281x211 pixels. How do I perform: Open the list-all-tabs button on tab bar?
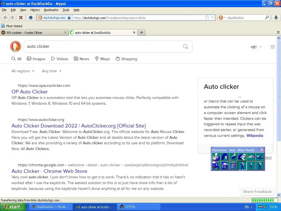[278, 32]
